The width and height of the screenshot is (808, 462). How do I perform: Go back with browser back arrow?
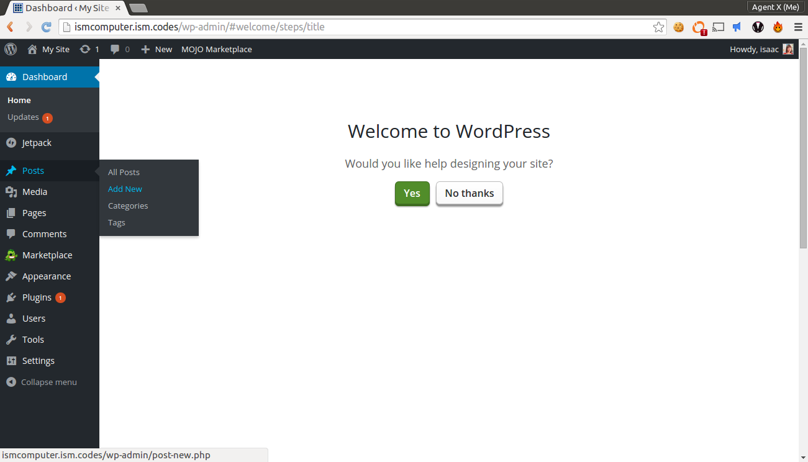click(x=10, y=27)
